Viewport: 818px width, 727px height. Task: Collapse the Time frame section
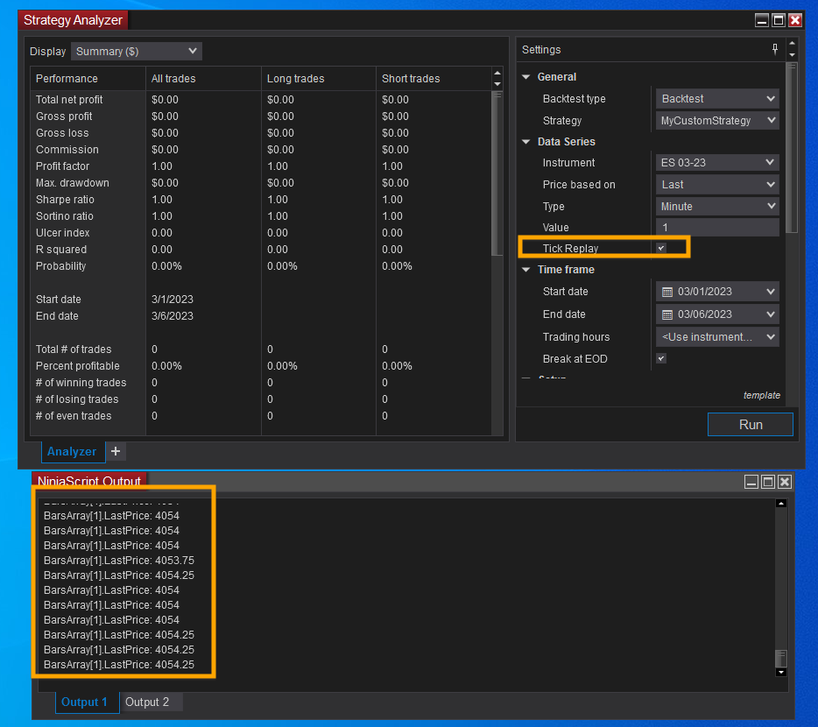click(526, 270)
